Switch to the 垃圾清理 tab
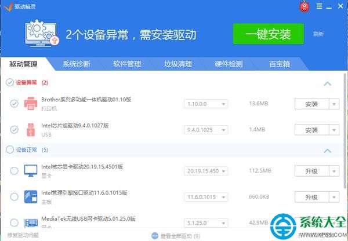Image resolution: width=348 pixels, height=241 pixels. (x=178, y=64)
